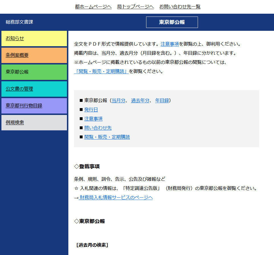The image size is (274, 255).
Task: Open 注意事項 link in the index box
Action: pos(93,119)
